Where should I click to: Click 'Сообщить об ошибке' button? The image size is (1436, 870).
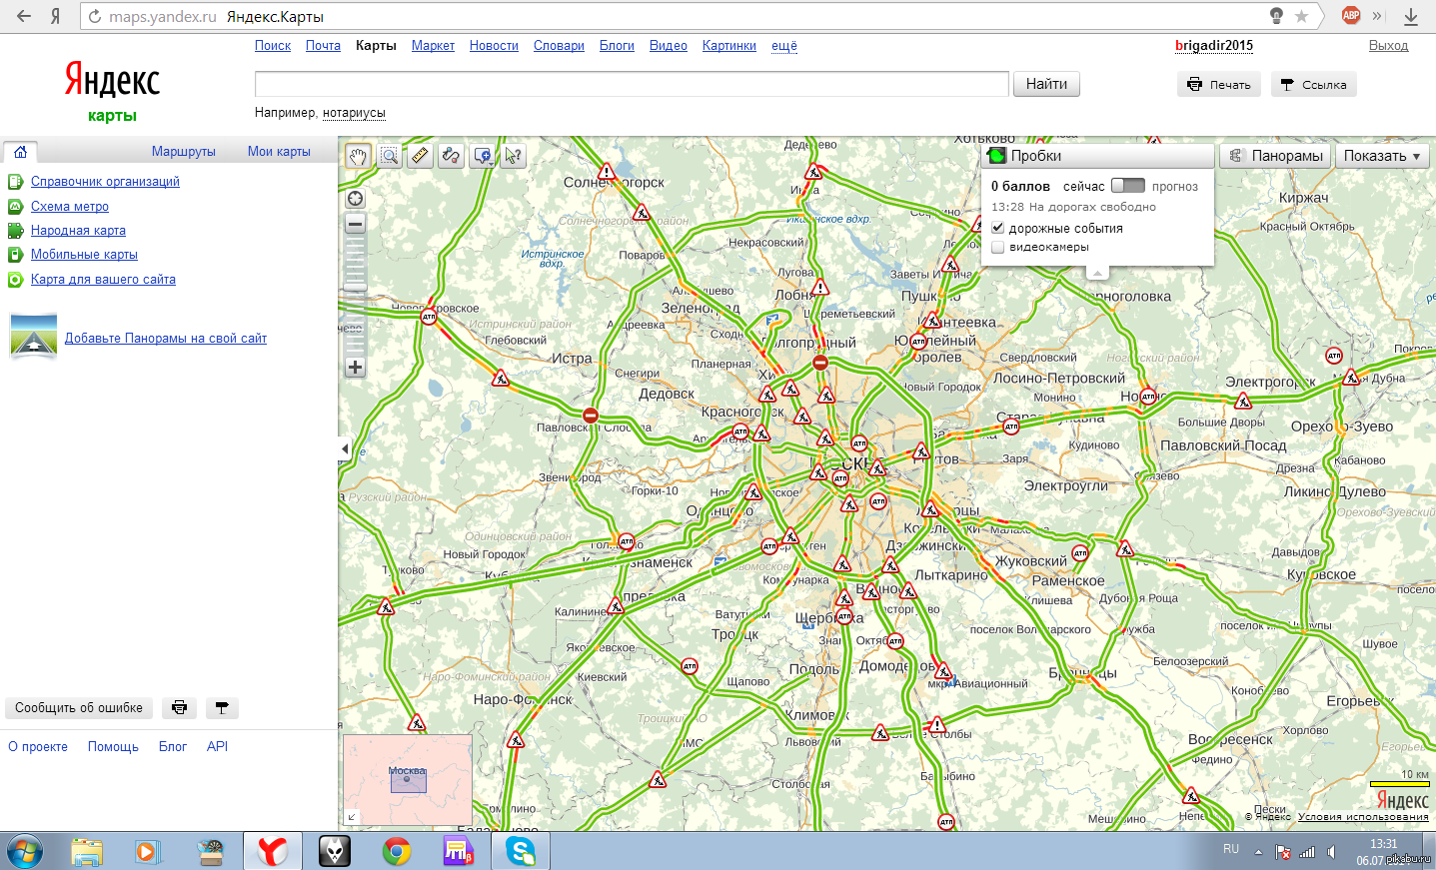tap(79, 708)
